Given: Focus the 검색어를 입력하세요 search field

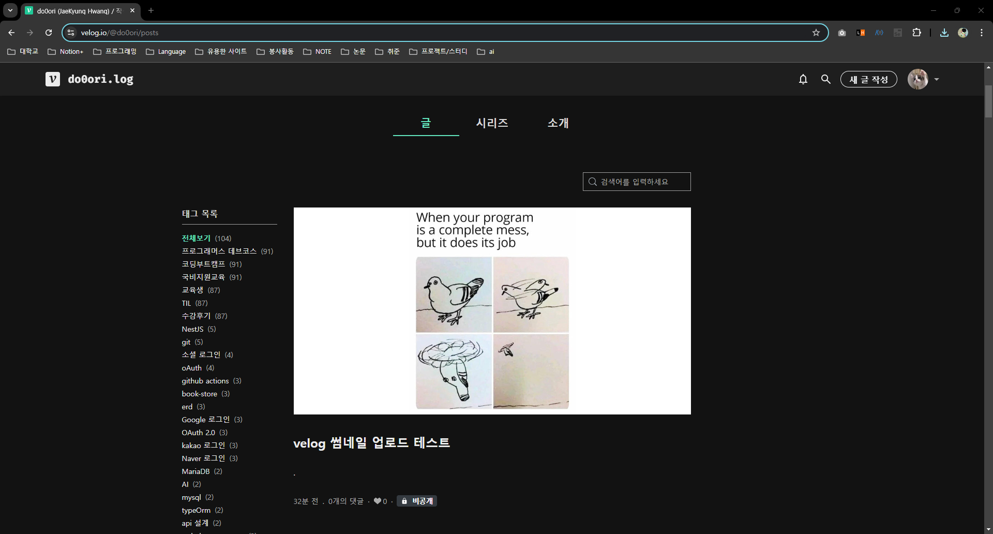Looking at the screenshot, I should pos(637,182).
